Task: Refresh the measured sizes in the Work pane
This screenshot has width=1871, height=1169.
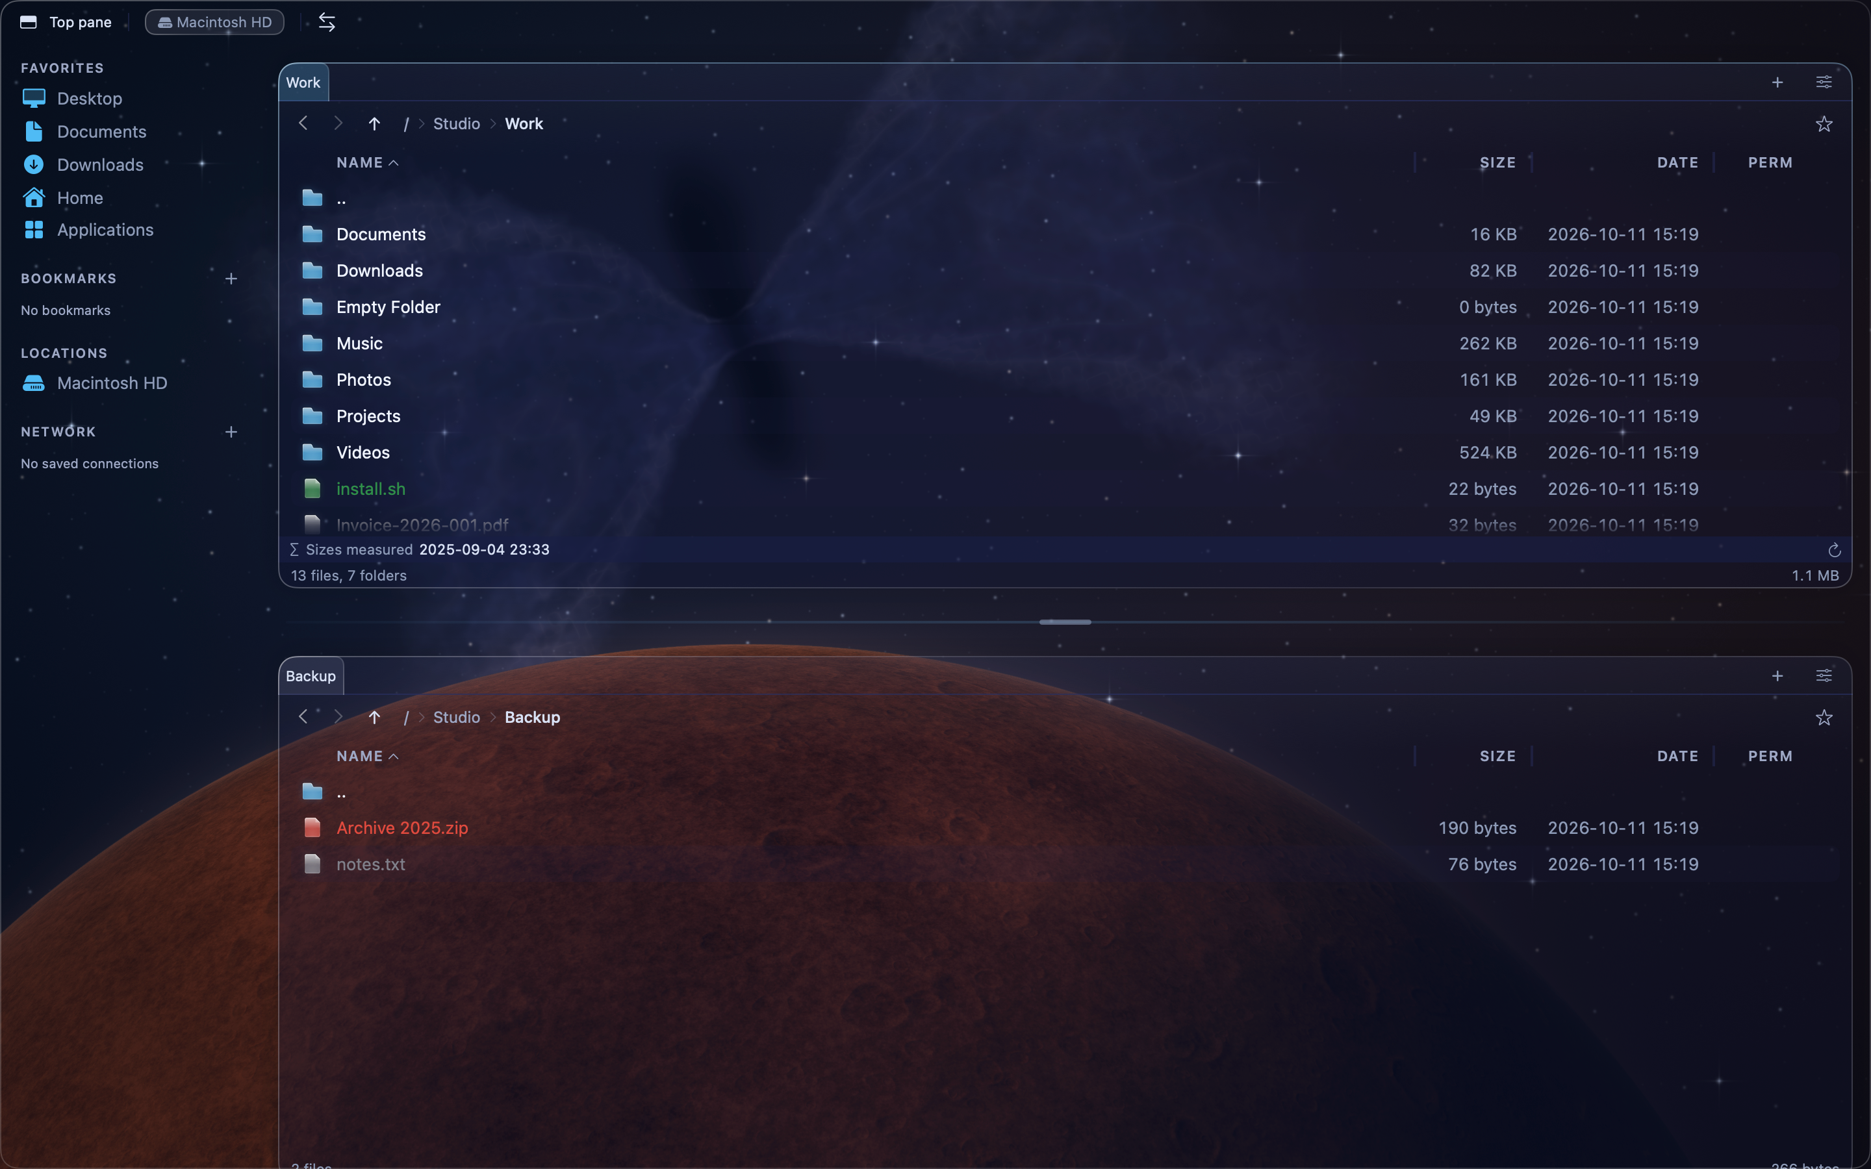Action: [1834, 549]
